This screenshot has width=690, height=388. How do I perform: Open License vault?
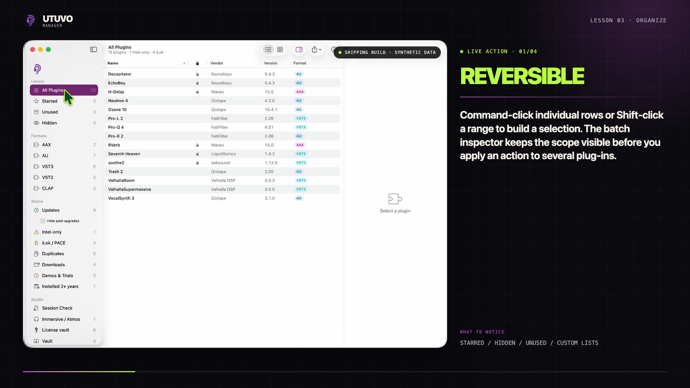[x=64, y=330]
